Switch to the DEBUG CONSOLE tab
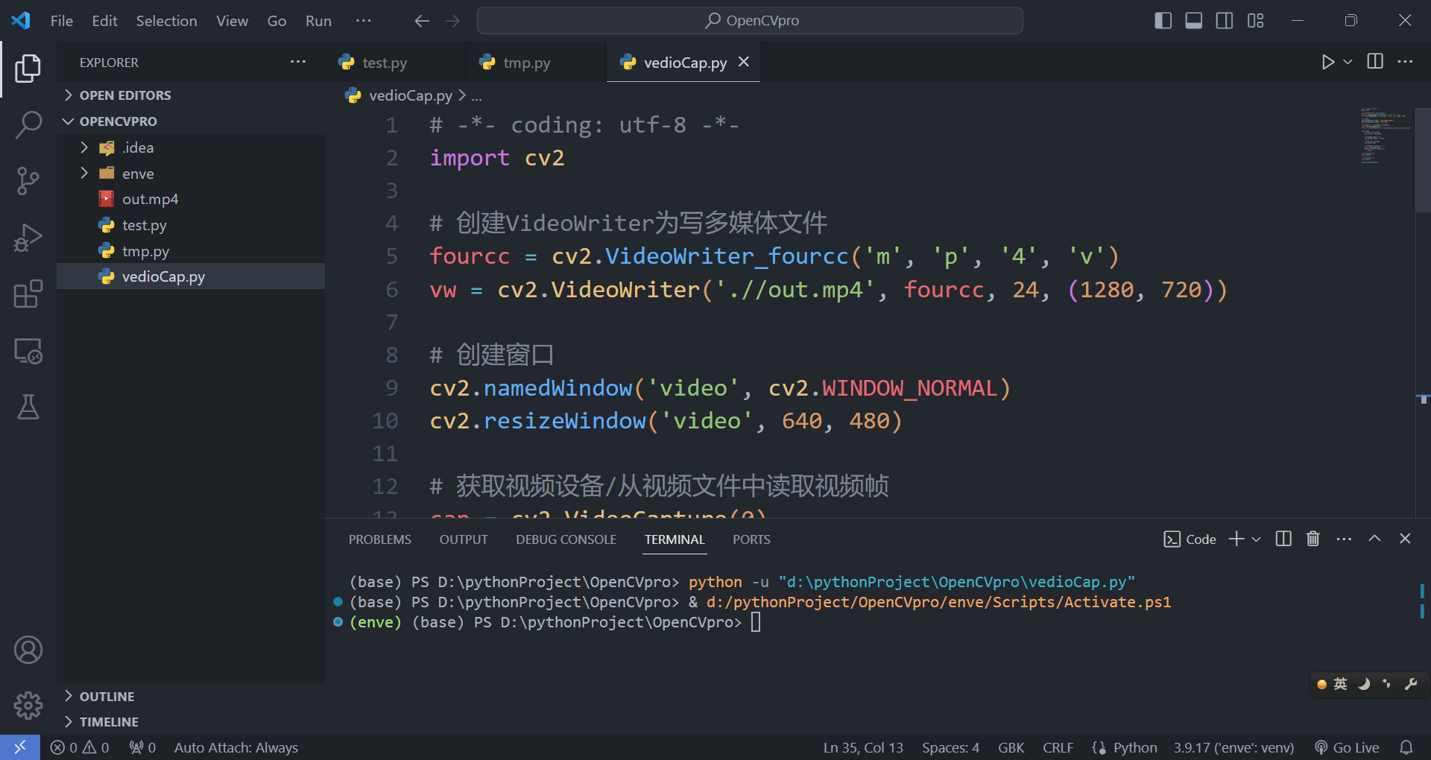1431x760 pixels. tap(566, 539)
